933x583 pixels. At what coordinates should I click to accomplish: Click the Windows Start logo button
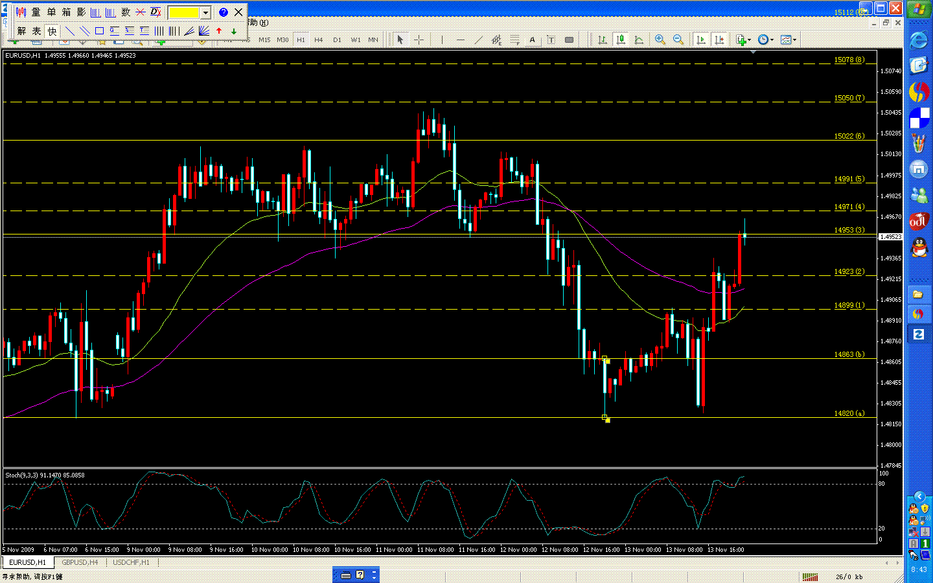pyautogui.click(x=919, y=10)
